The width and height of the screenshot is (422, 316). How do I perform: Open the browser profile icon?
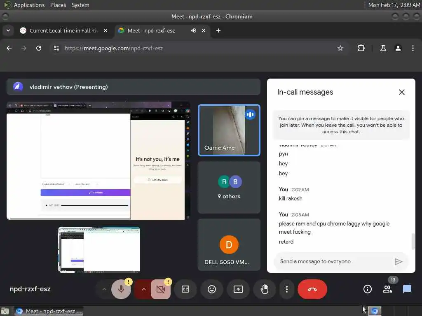(x=398, y=48)
